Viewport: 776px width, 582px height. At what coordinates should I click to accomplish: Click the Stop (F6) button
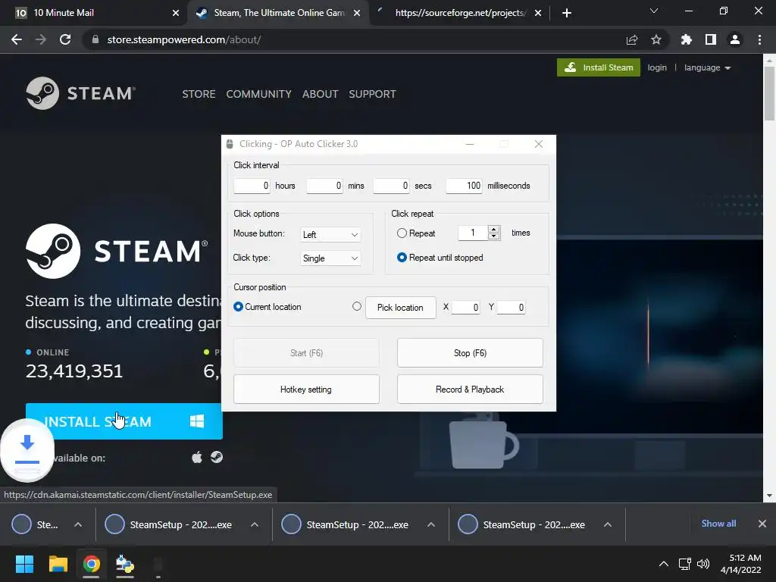470,353
